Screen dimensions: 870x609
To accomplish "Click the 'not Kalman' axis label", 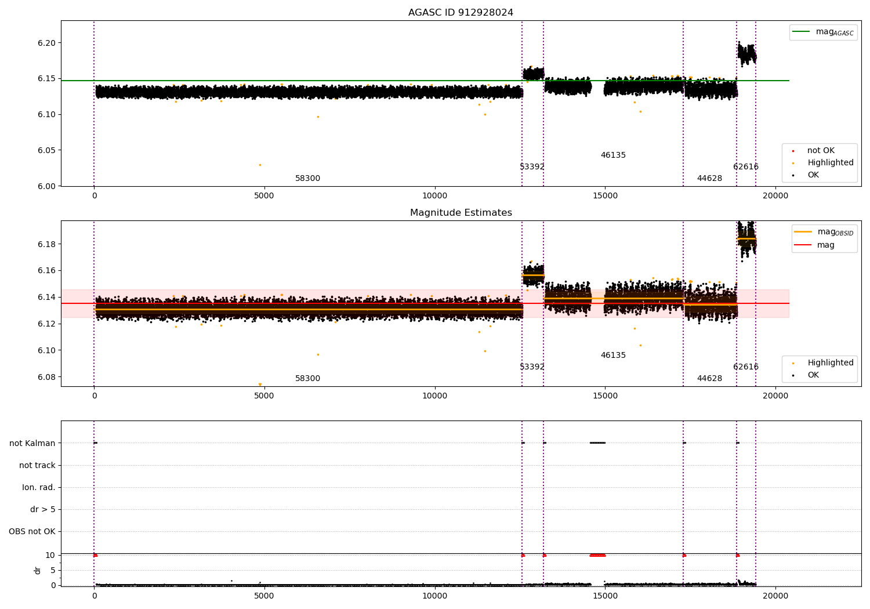I will pos(32,443).
